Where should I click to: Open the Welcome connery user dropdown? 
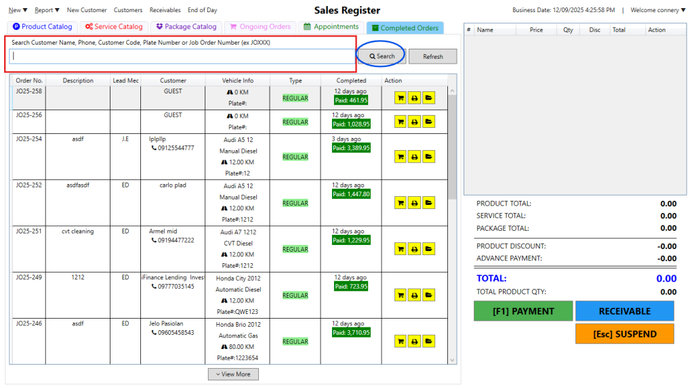[657, 10]
